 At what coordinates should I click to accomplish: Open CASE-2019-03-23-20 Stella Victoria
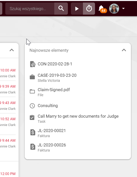78,78
